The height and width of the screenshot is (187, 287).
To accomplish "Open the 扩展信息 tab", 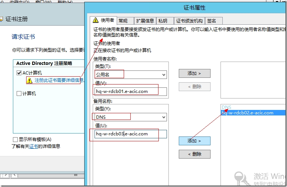I will click(145, 21).
